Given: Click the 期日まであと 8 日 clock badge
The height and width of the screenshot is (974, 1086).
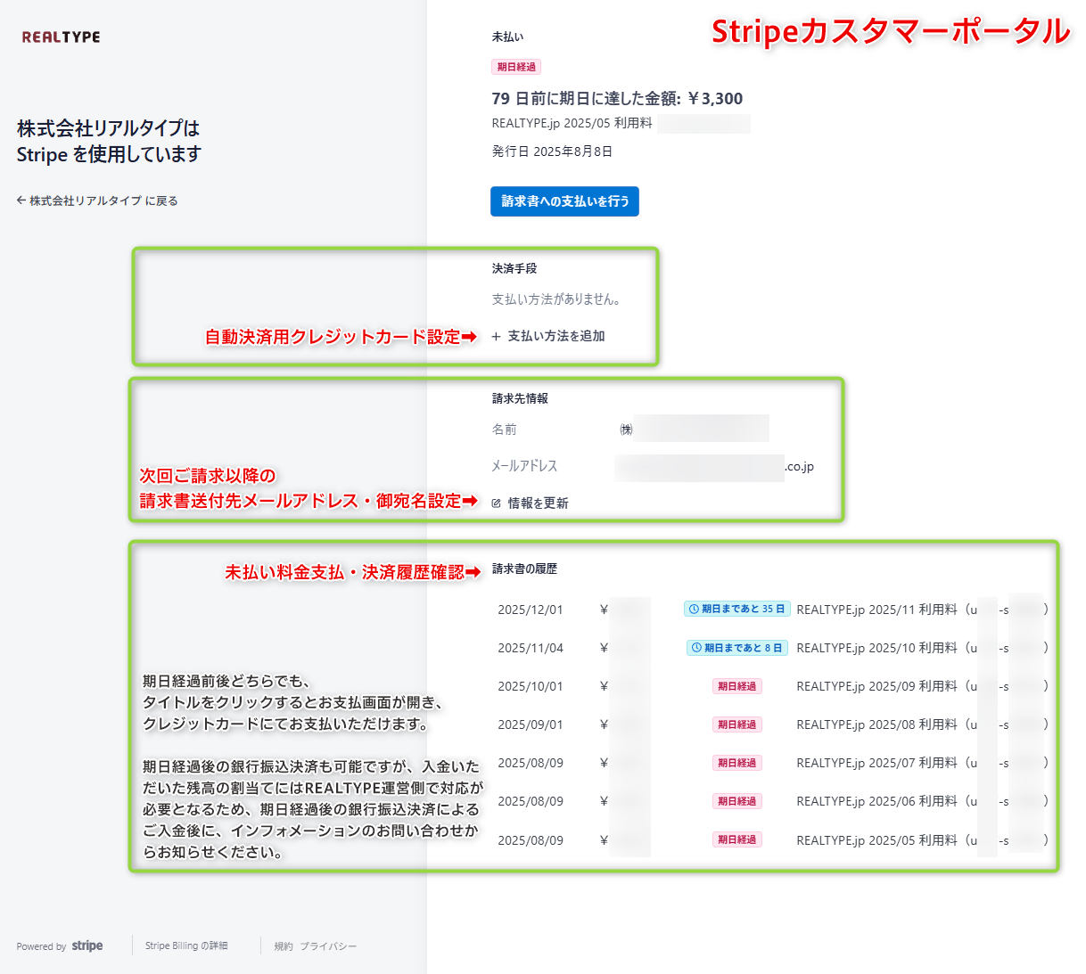Looking at the screenshot, I should [736, 648].
